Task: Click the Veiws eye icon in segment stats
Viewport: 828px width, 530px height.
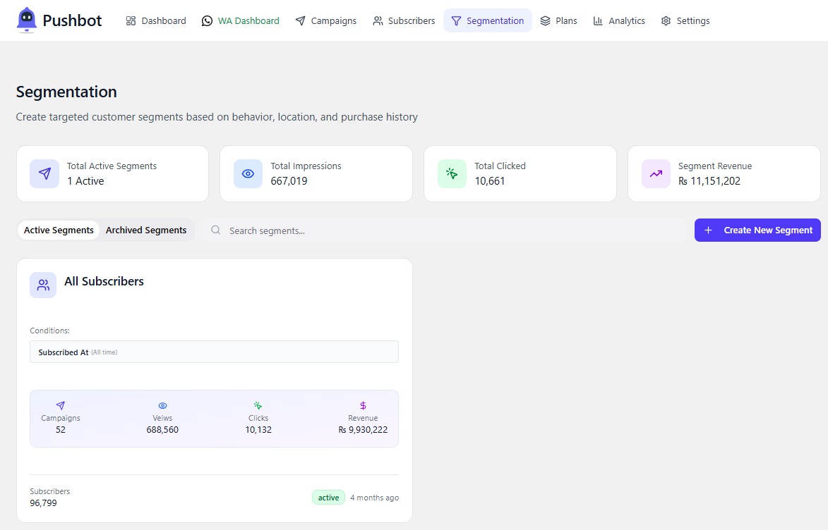Action: [162, 405]
